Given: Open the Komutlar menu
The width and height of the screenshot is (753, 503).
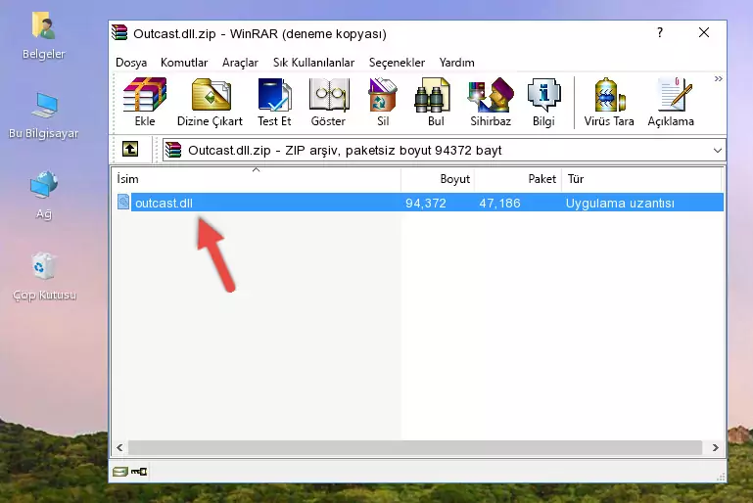Looking at the screenshot, I should [x=184, y=63].
